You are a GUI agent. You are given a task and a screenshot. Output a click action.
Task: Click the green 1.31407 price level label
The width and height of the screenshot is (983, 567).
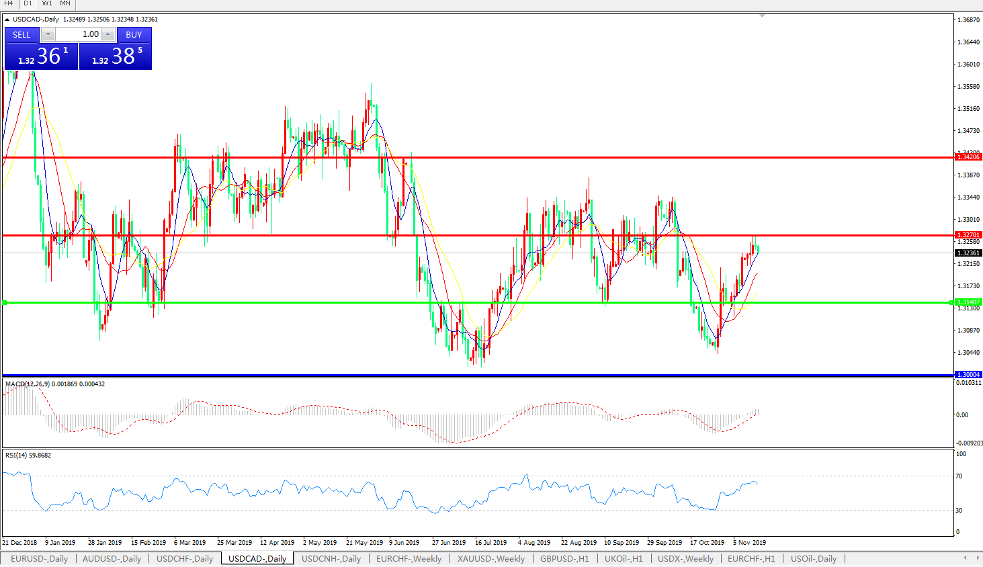[x=968, y=302]
